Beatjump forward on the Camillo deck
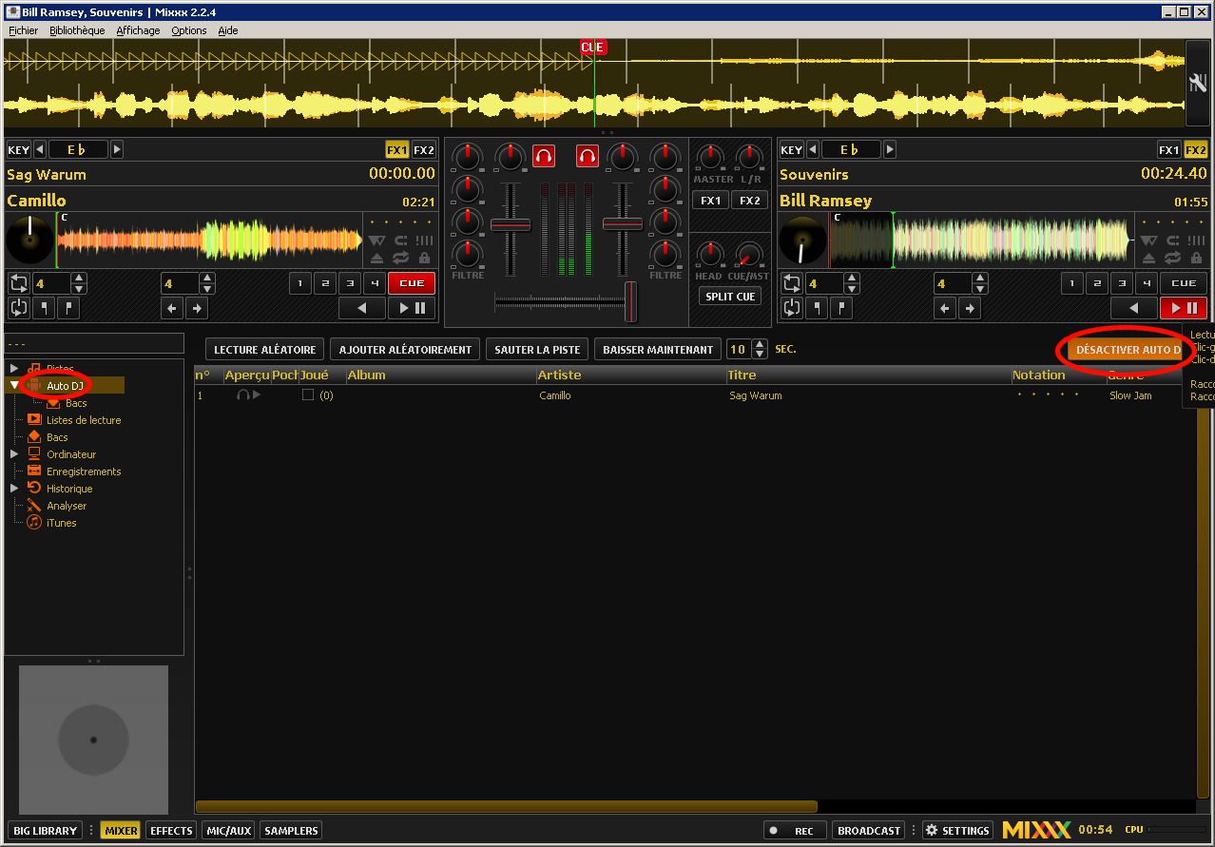The image size is (1215, 847). (197, 308)
